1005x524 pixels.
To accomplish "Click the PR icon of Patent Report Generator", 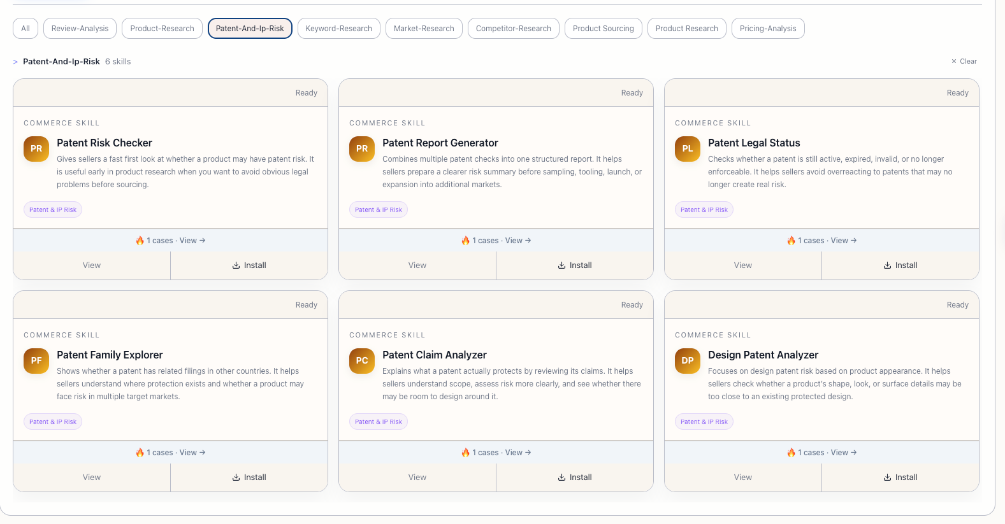I will [362, 148].
